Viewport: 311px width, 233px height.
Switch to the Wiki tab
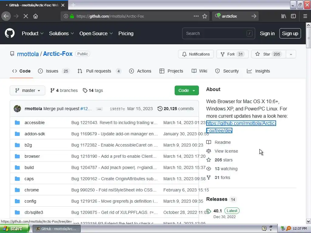click(199, 71)
